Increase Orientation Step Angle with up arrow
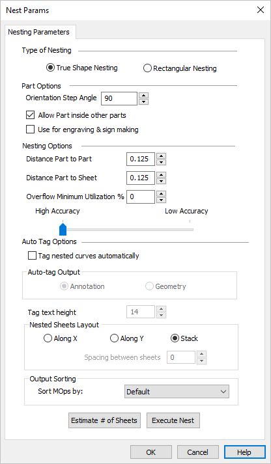Image resolution: width=271 pixels, height=464 pixels. (x=144, y=95)
